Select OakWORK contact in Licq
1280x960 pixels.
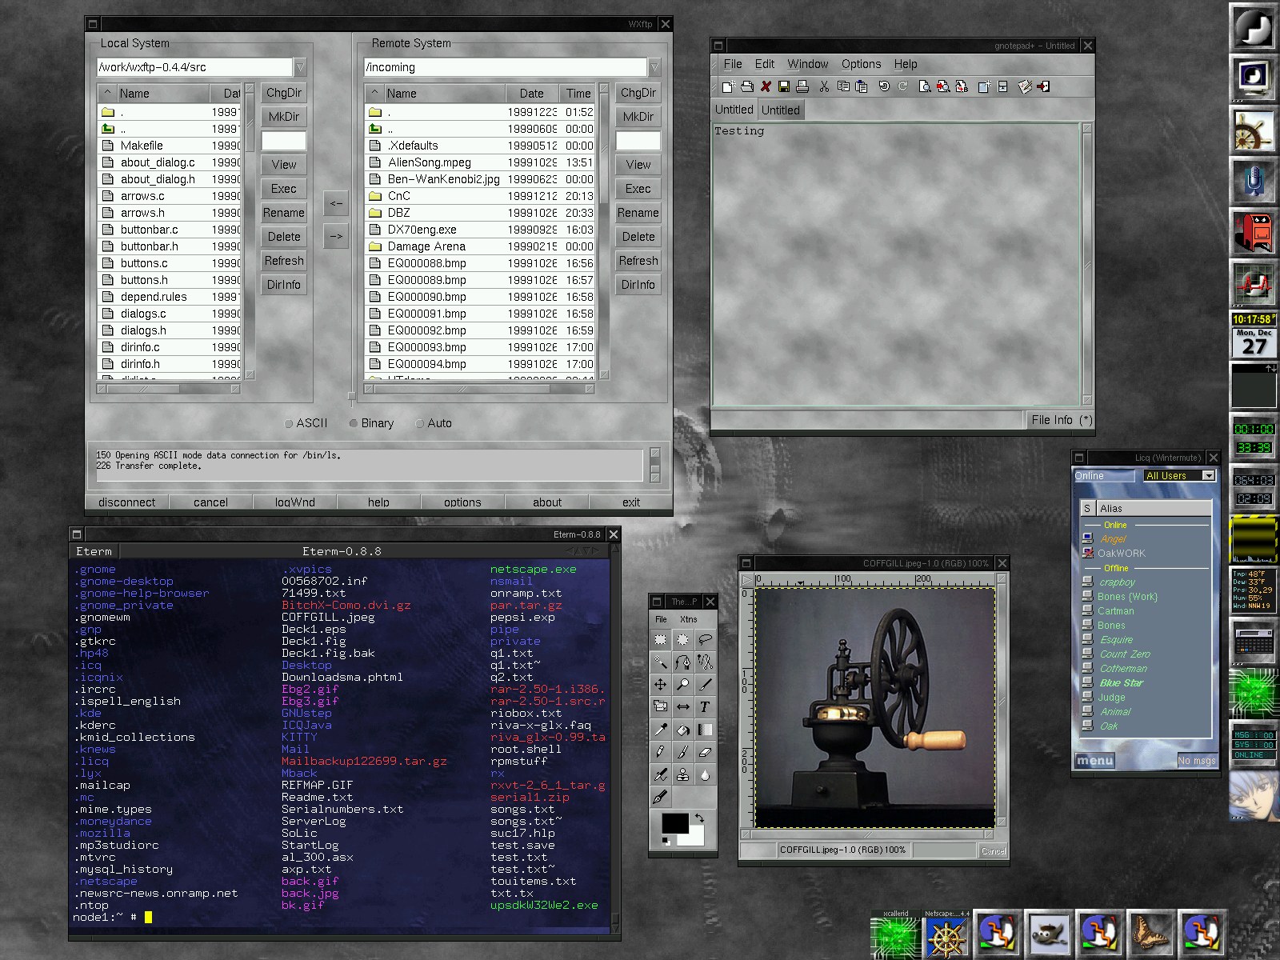pyautogui.click(x=1121, y=554)
